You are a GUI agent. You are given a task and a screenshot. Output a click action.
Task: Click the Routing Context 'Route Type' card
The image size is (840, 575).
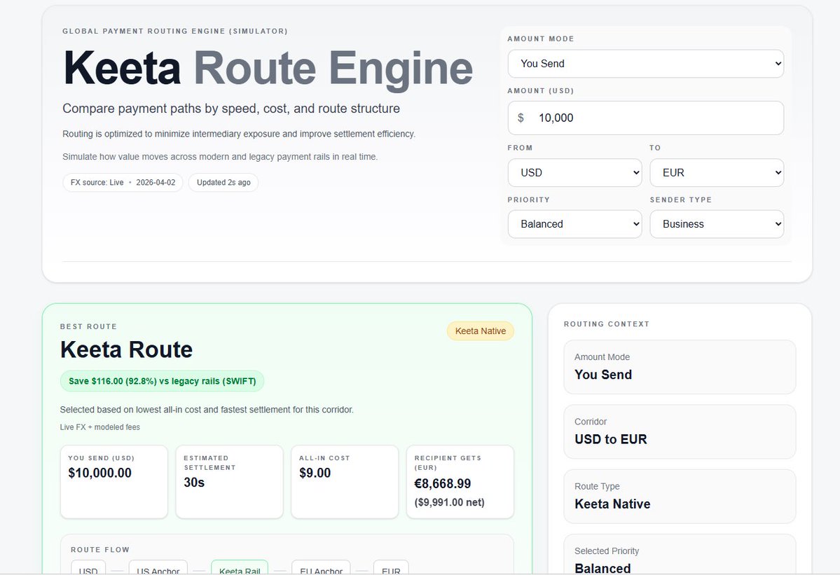click(x=680, y=497)
